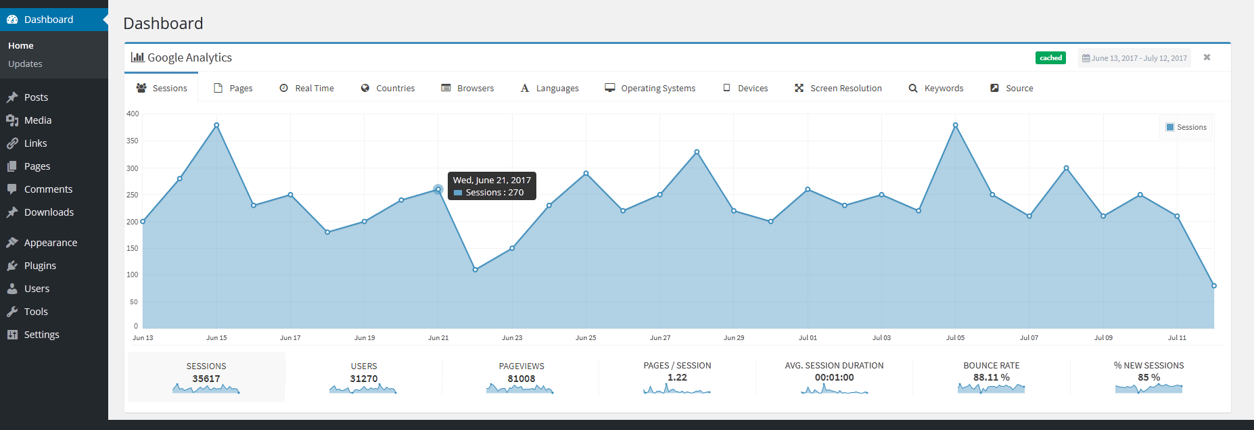Click the Google Analytics bar chart icon
This screenshot has height=430, width=1254.
pyautogui.click(x=137, y=57)
